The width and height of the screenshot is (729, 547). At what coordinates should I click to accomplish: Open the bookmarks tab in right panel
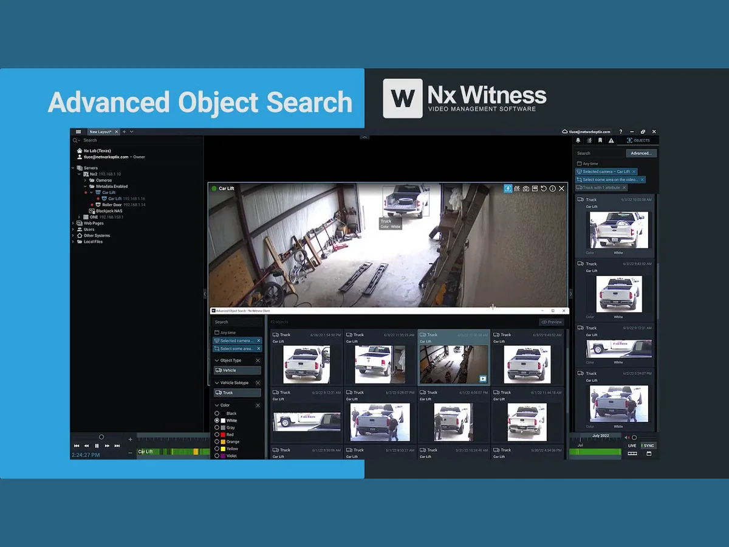[x=600, y=140]
